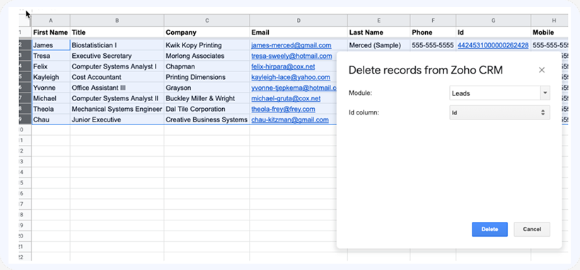The width and height of the screenshot is (580, 270).
Task: Open the Id column selector
Action: click(x=499, y=113)
